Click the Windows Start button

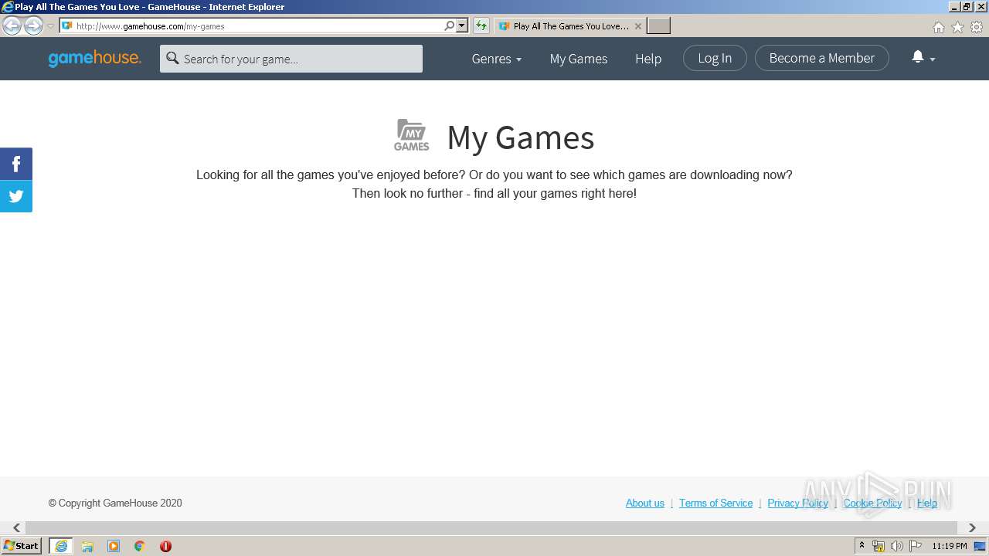coord(22,546)
